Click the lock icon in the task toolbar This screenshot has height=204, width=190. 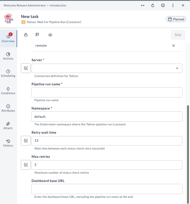(26, 35)
